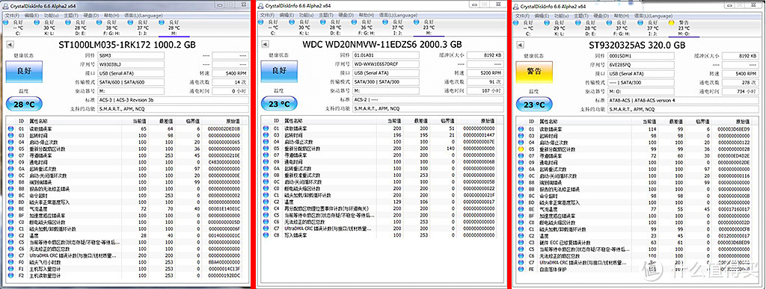This screenshot has width=766, height=289.
Task: Click raw value 0000002DED1B
Action: click(224, 129)
